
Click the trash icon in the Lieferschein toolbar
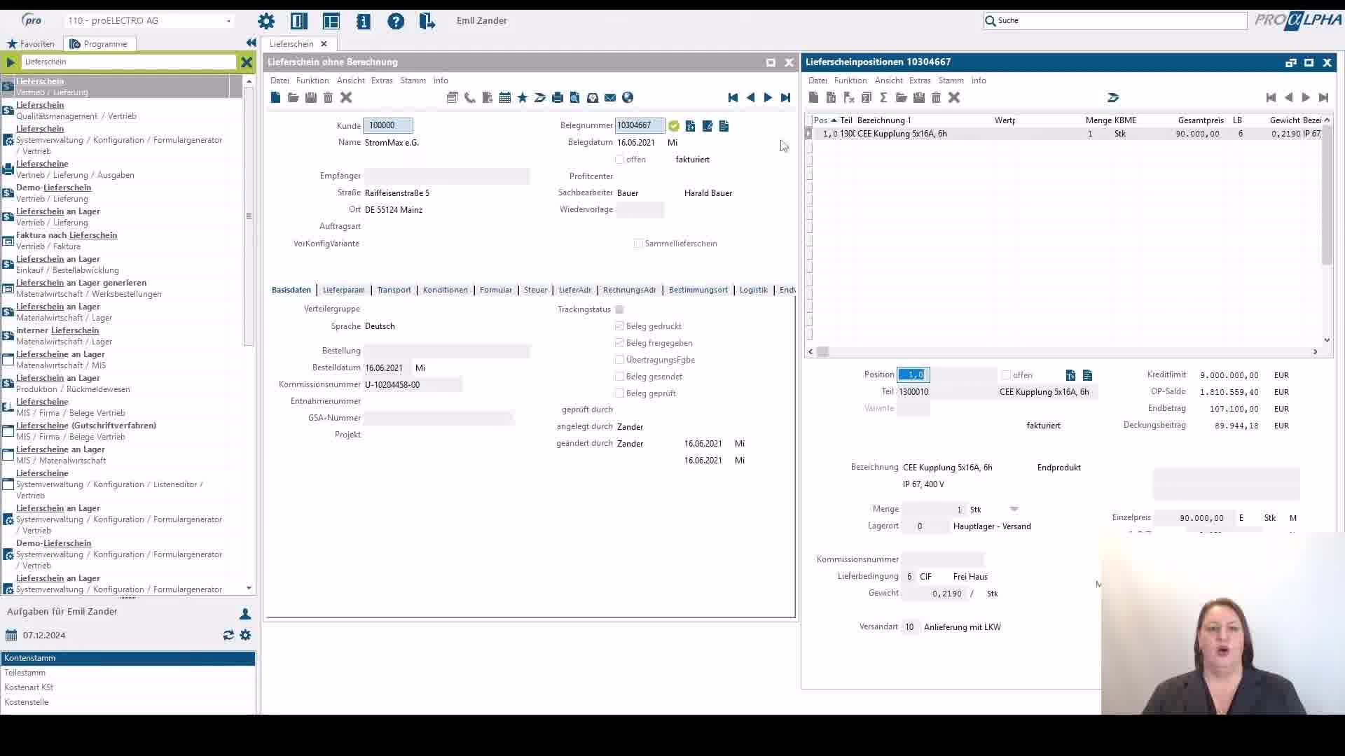coord(328,98)
